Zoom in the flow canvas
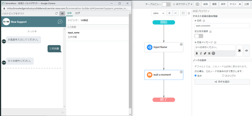This screenshot has width=252, height=116. coord(169,13)
